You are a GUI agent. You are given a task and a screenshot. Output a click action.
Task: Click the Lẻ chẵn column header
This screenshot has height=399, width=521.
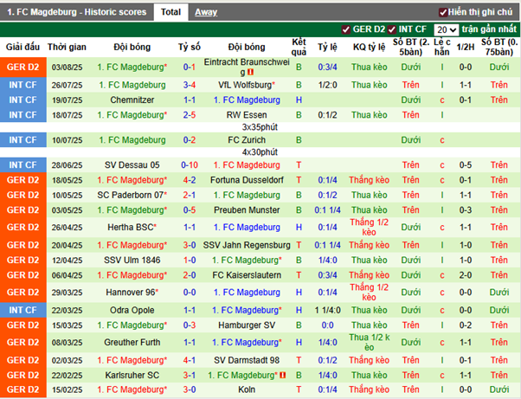coord(442,48)
